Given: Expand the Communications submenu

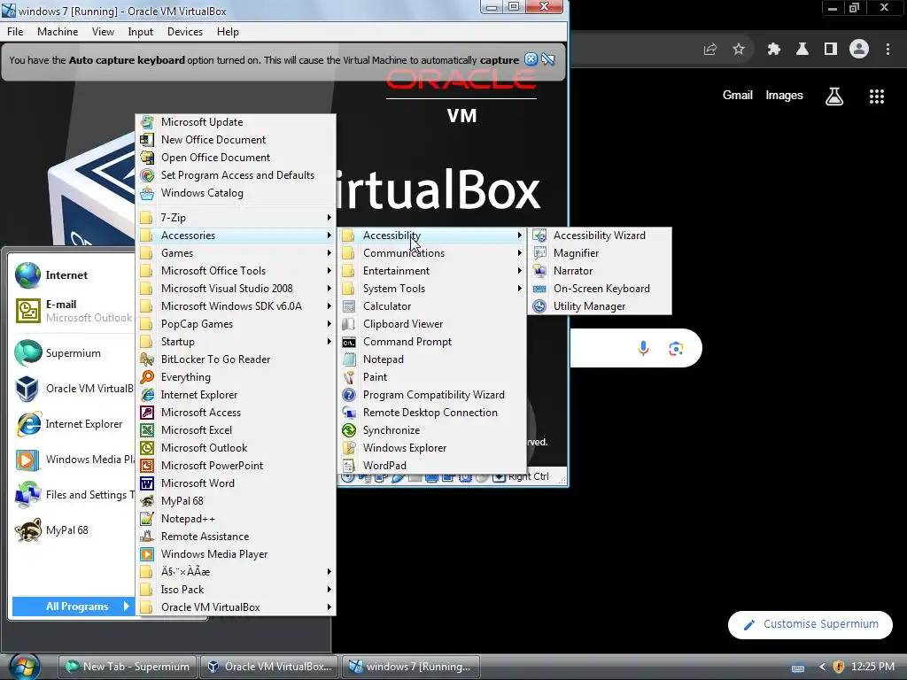Looking at the screenshot, I should 432,253.
